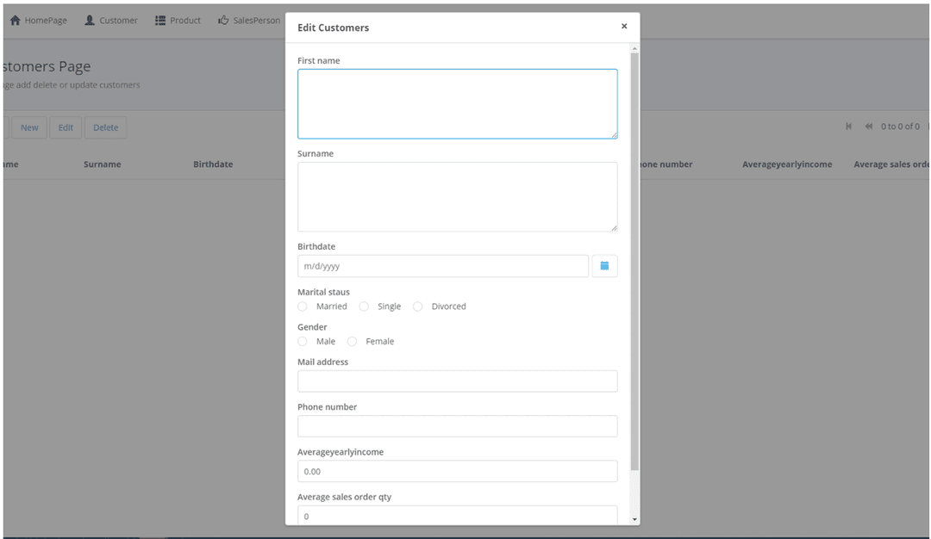Click the Product list icon
This screenshot has height=539, width=931.
(160, 20)
